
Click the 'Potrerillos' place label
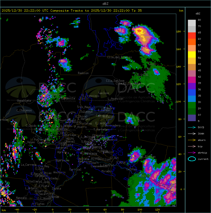[42, 140]
